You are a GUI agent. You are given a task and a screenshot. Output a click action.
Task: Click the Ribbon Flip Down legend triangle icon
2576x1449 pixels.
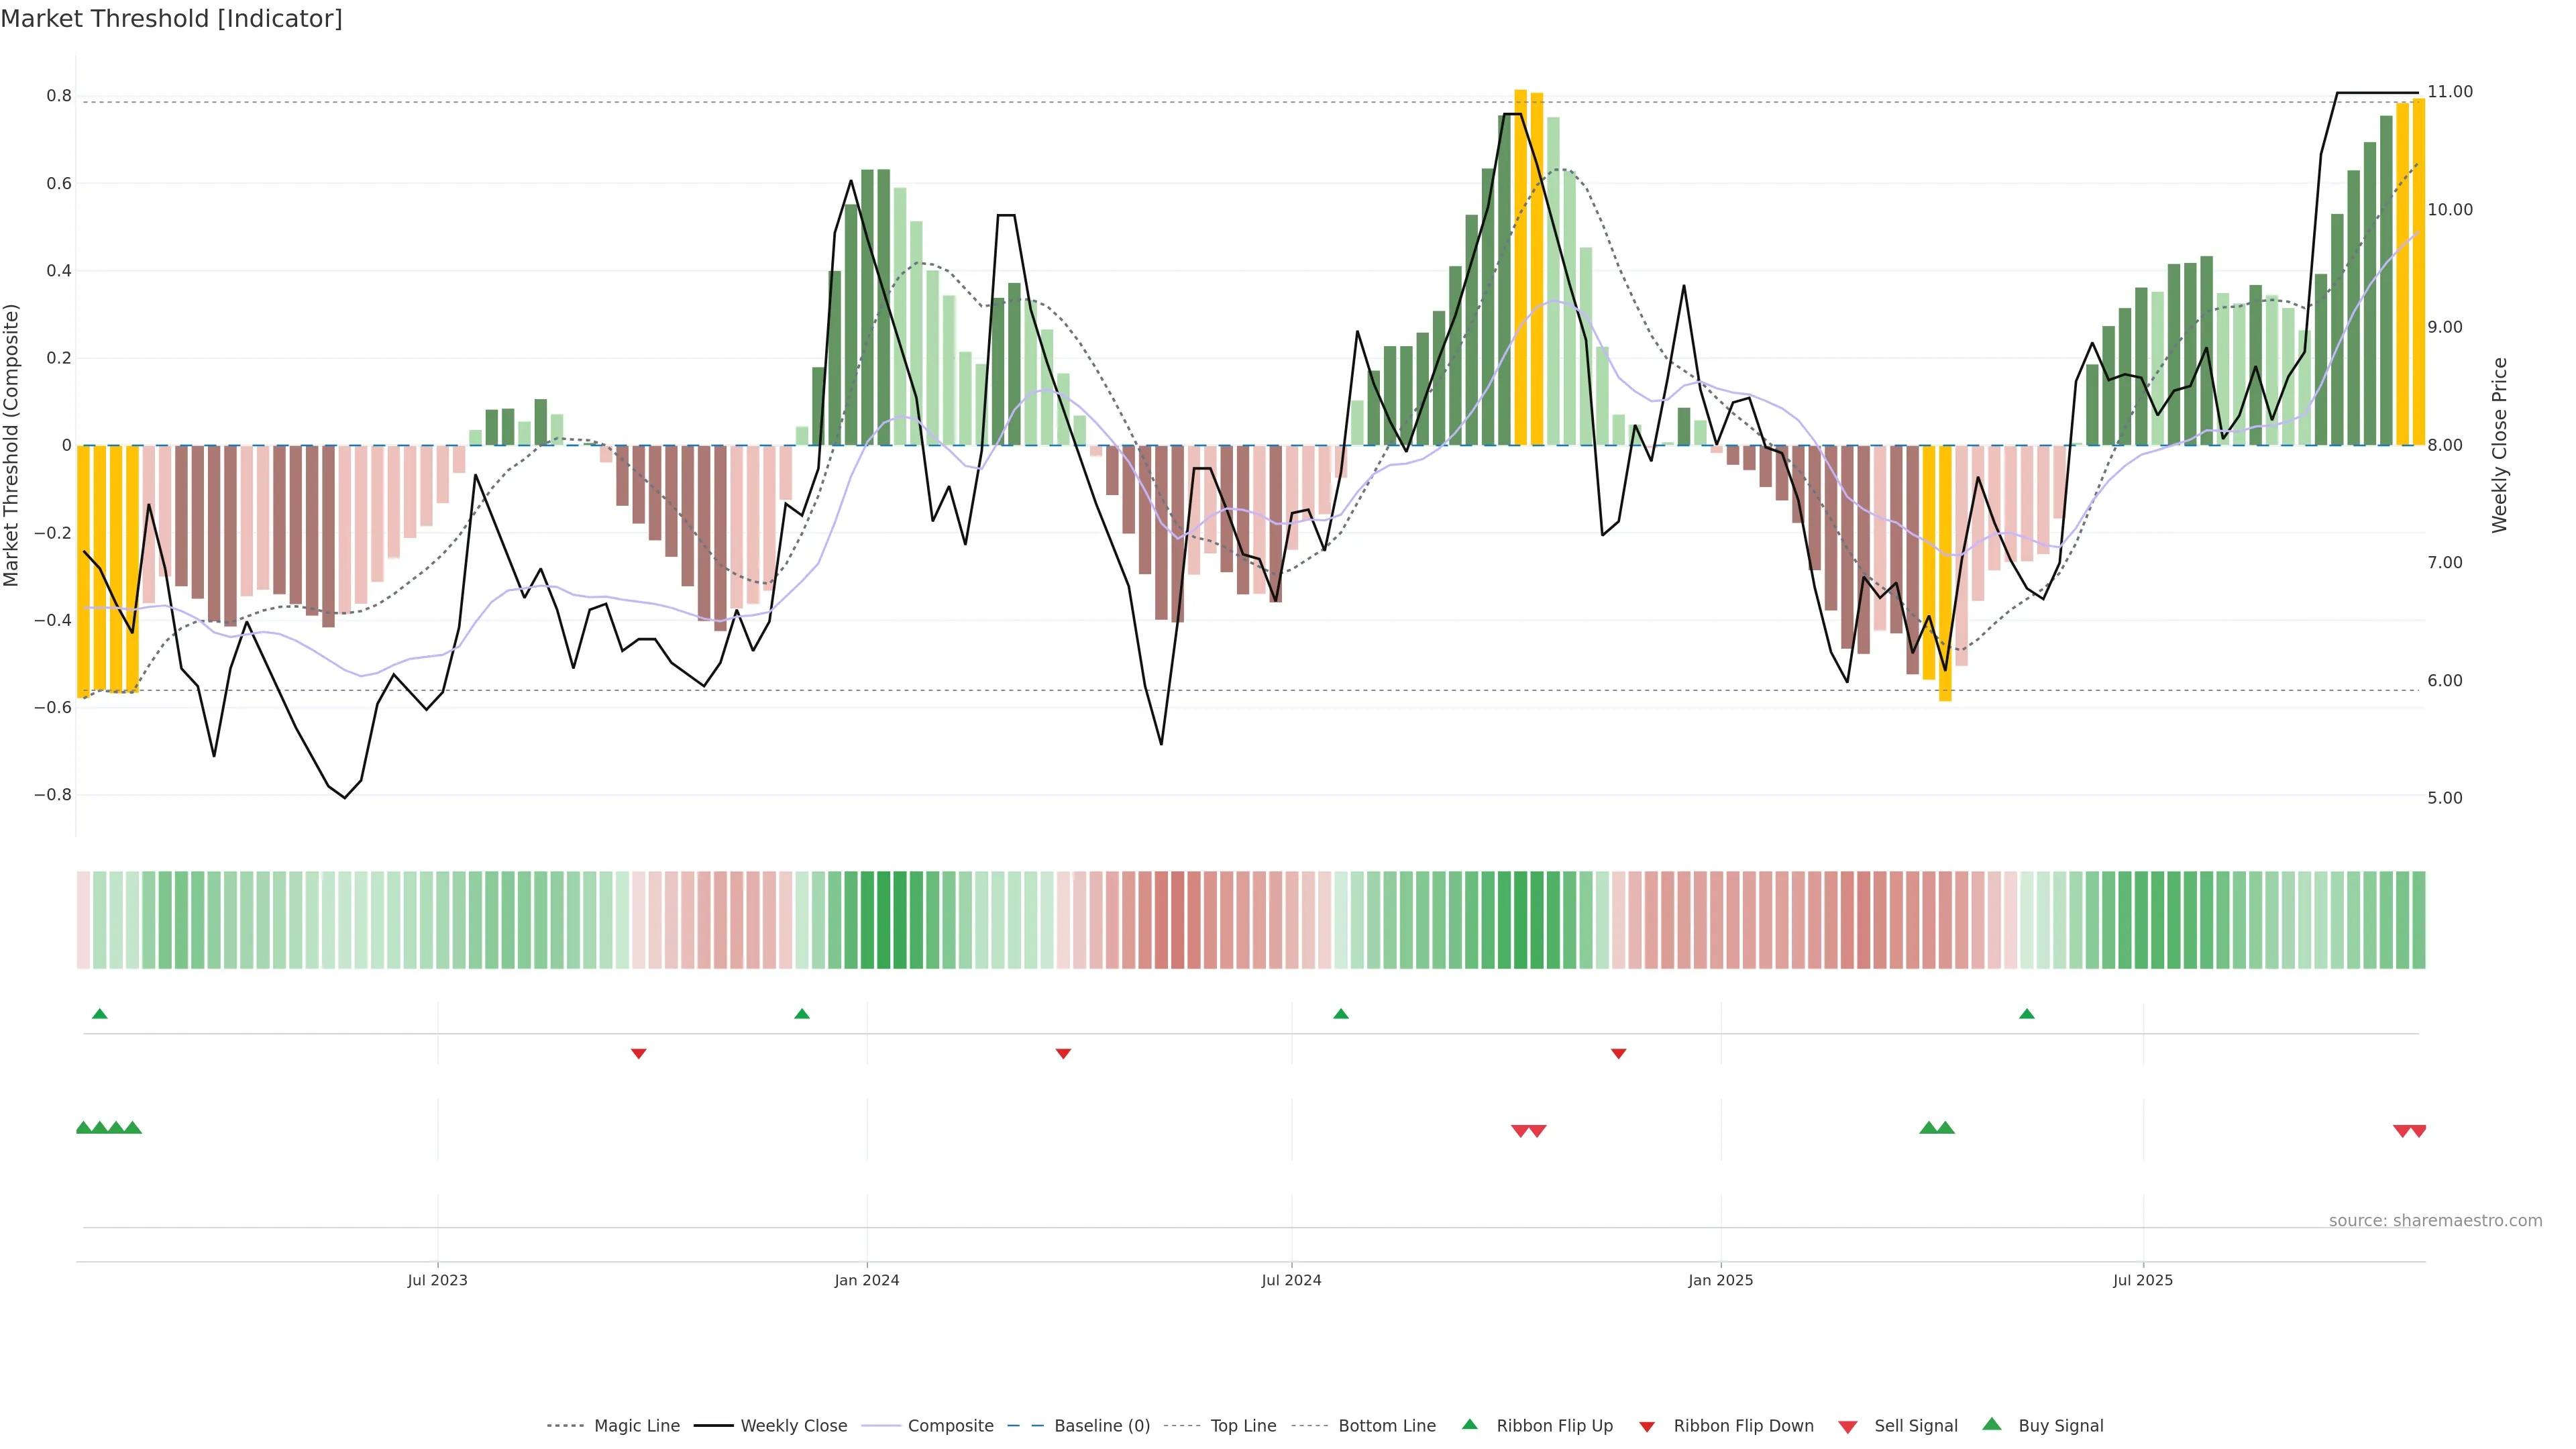pyautogui.click(x=1647, y=1426)
